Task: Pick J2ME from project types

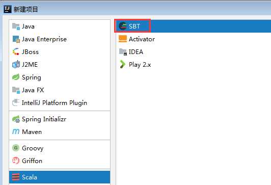Action: 60,65
